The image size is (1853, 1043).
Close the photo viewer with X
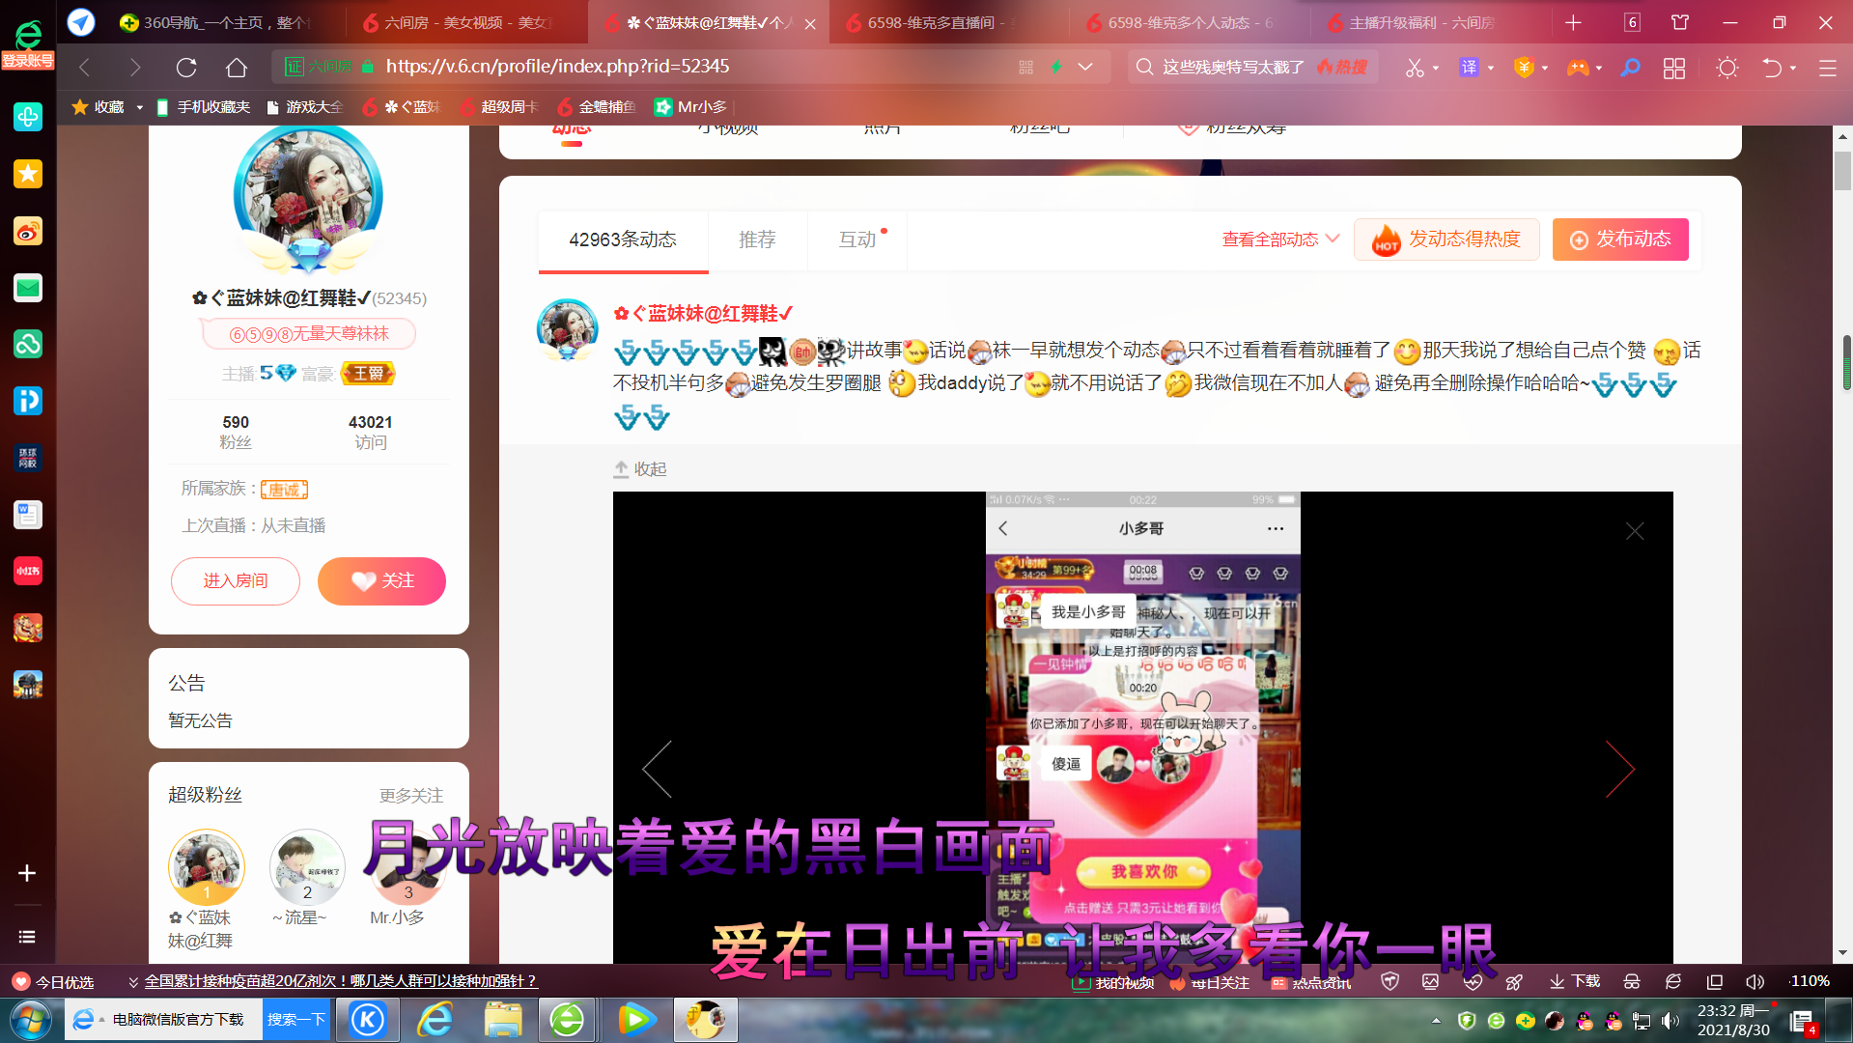[x=1635, y=531]
